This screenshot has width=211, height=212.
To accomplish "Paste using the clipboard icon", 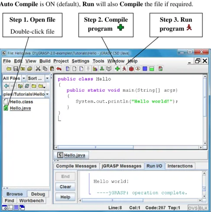I will point(52,69).
